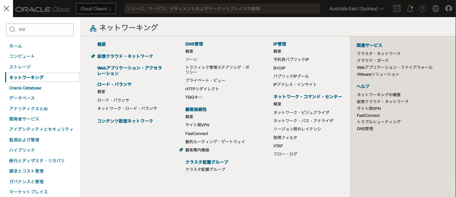This screenshot has width=456, height=197.
Task: Select ネットワーキング in the sidebar
Action: coord(26,77)
